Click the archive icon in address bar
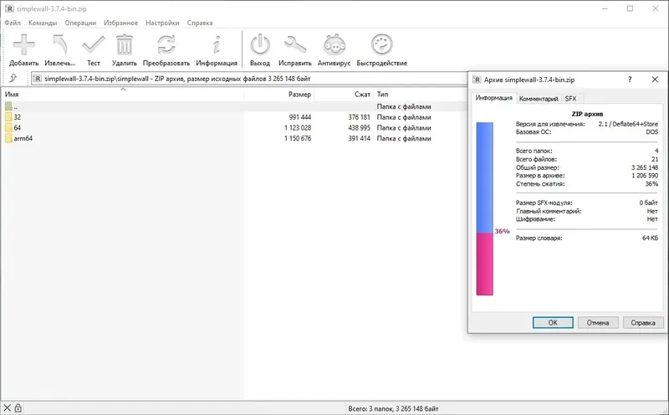 coord(38,79)
